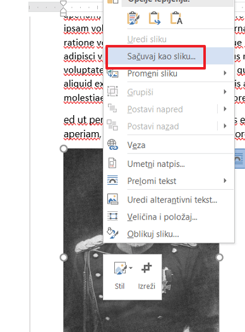Expand the Stil dropdown arrow
This screenshot has width=245, height=332.
131,268
